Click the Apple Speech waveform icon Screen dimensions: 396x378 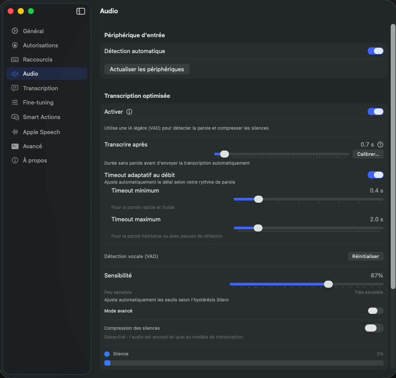click(15, 132)
